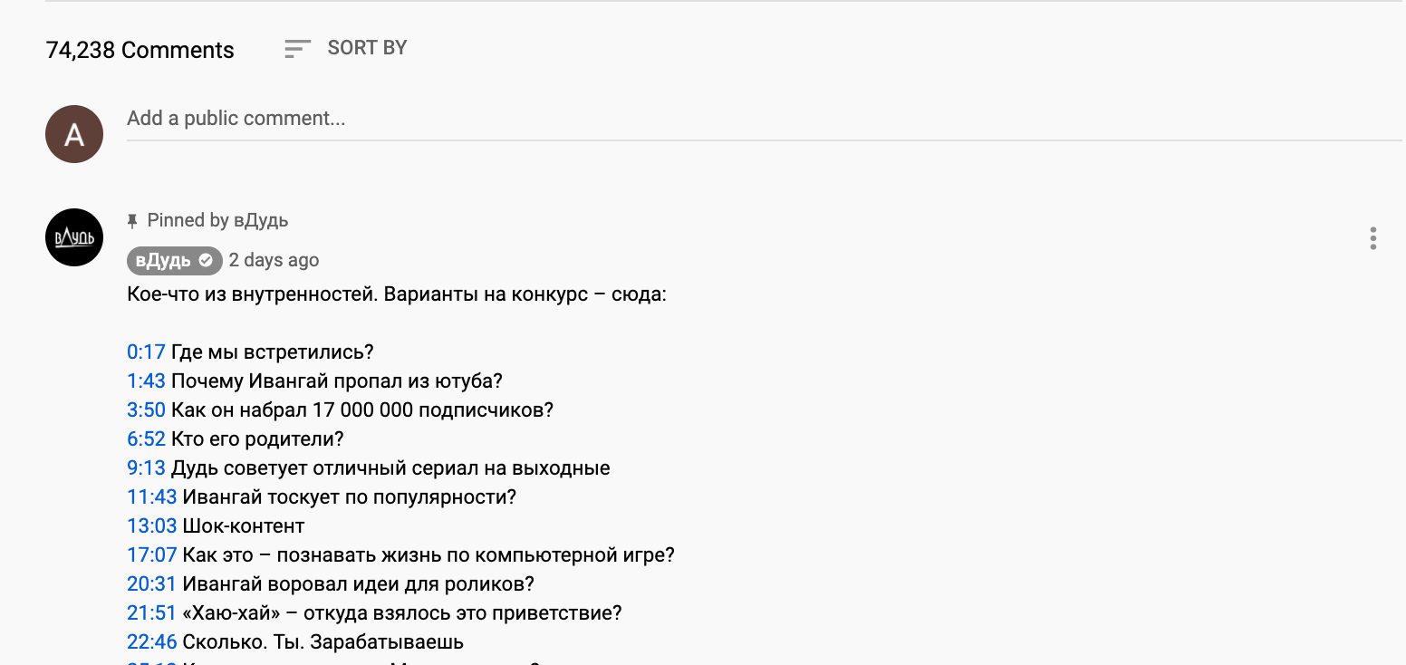Open the SORT BY dropdown

click(x=367, y=48)
